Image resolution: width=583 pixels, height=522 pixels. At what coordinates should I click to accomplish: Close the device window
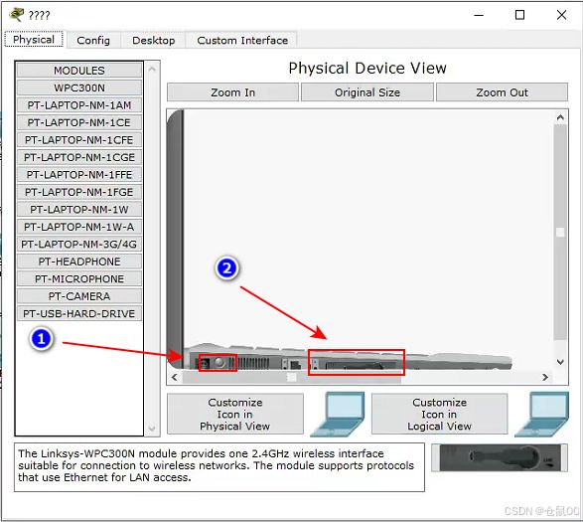[x=561, y=15]
